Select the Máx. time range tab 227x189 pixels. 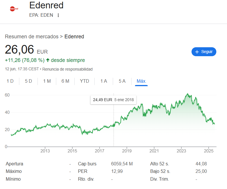coord(141,81)
